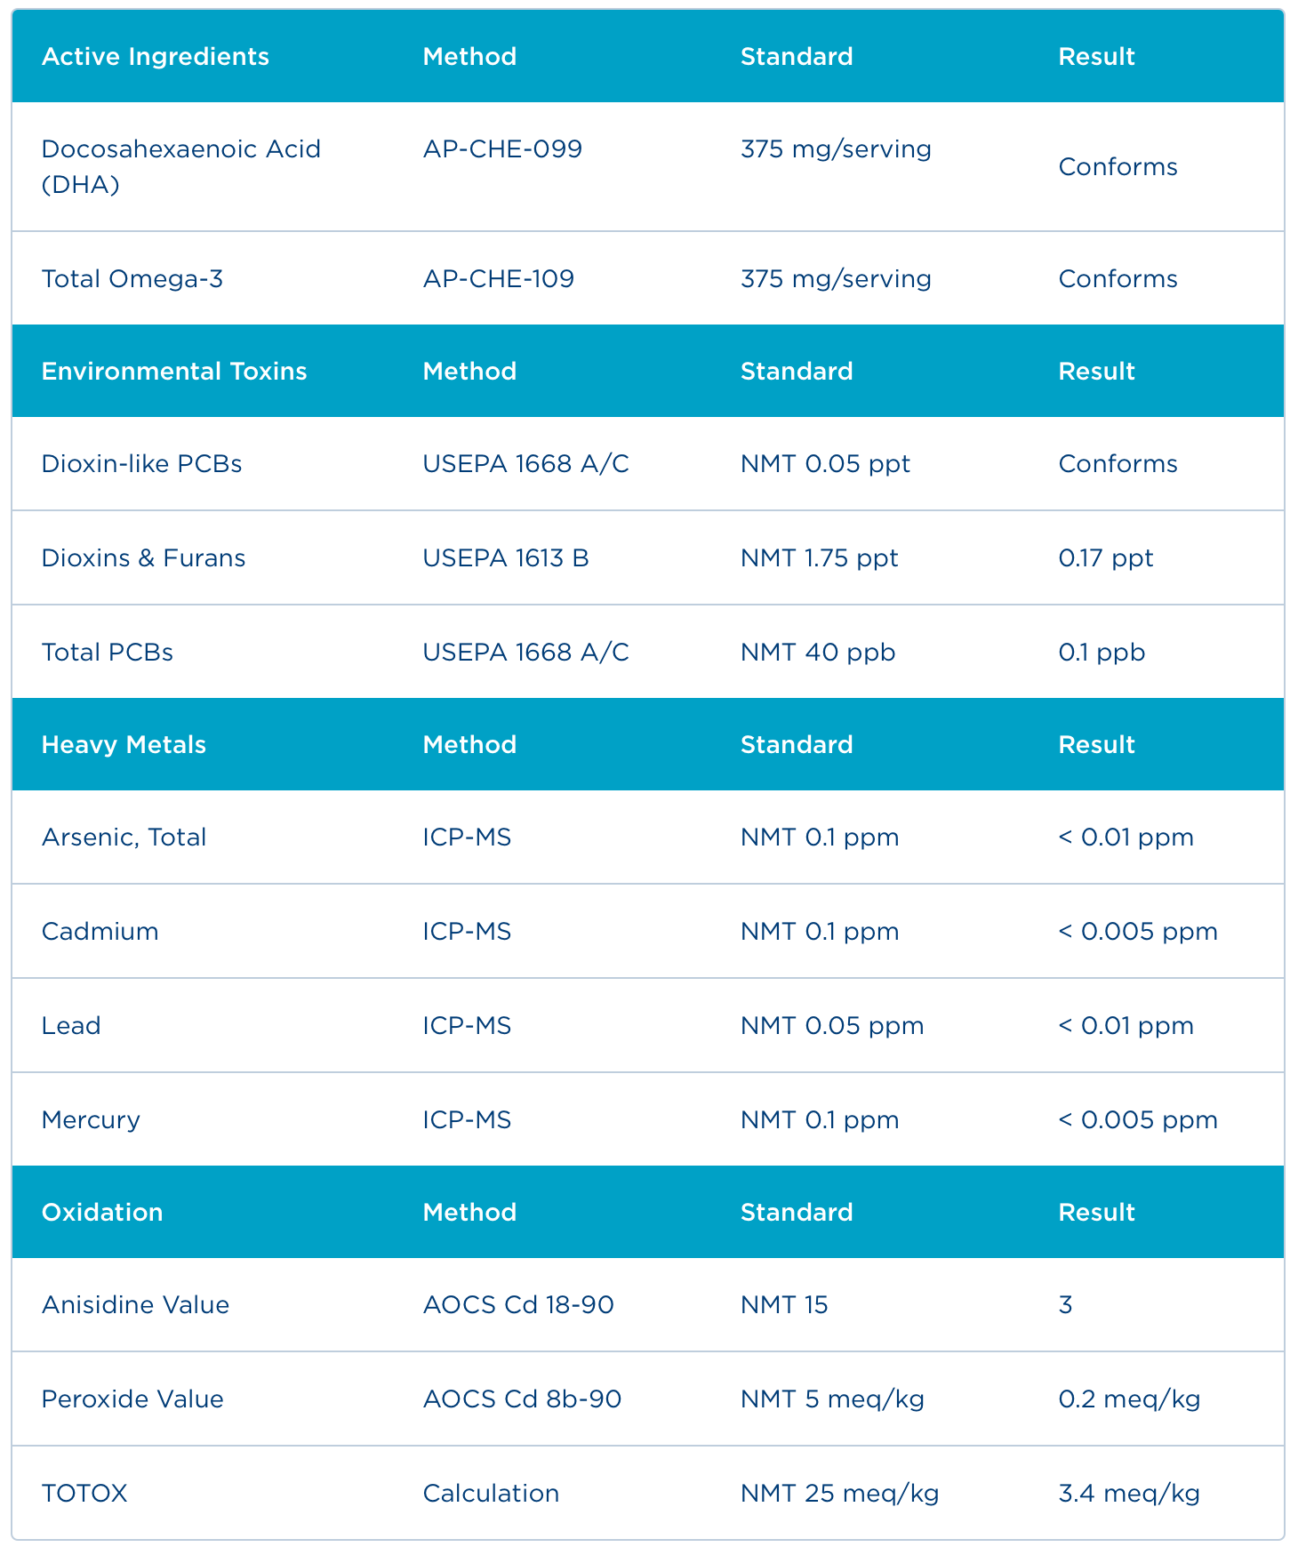This screenshot has width=1298, height=1547.
Task: Select the AOCS Cd 18-90 method cell
Action: coord(517,1305)
